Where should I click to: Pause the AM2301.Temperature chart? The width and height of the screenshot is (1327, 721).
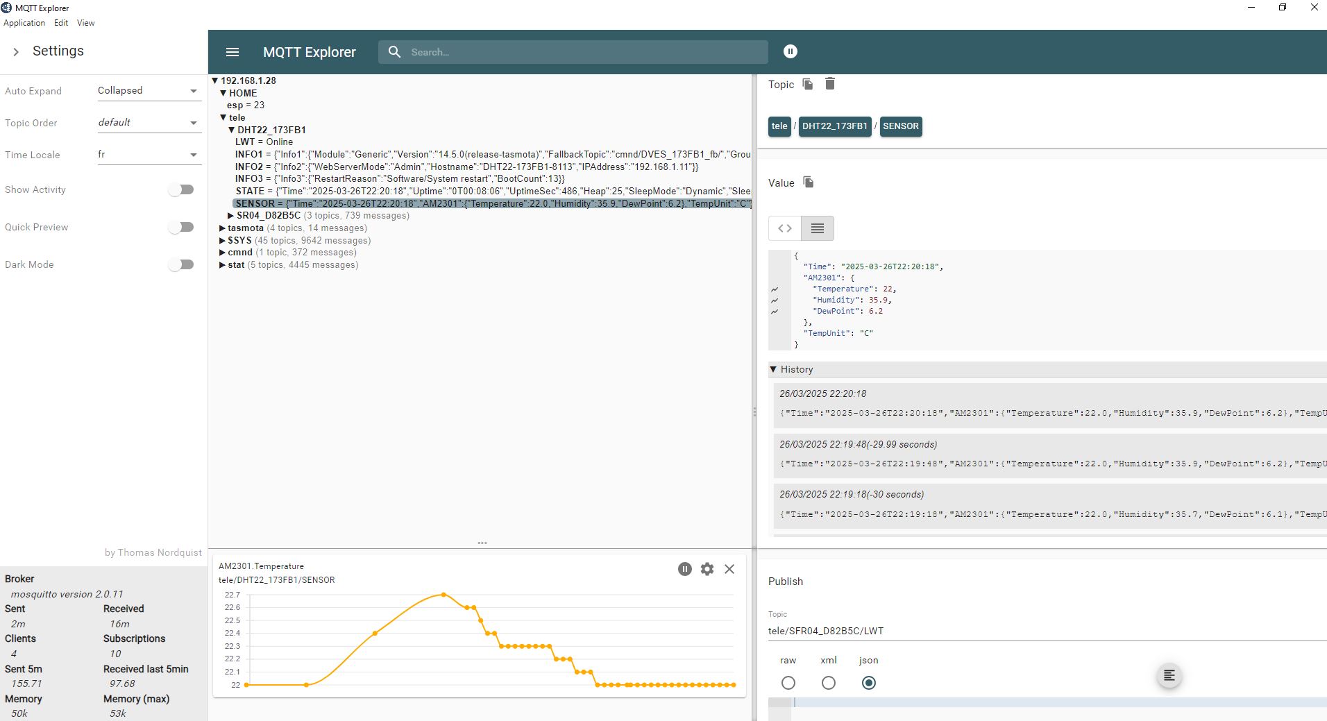(x=685, y=569)
